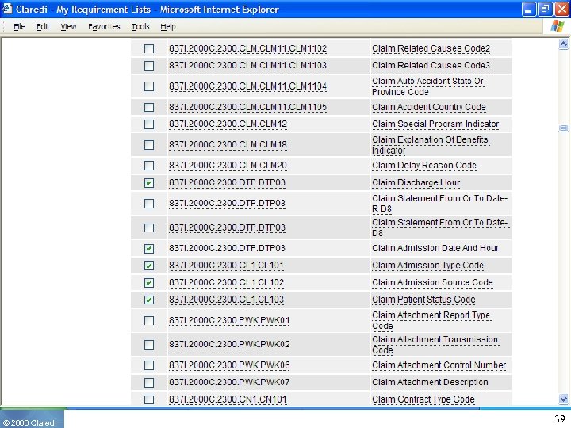Open the Favorites menu

(x=104, y=27)
